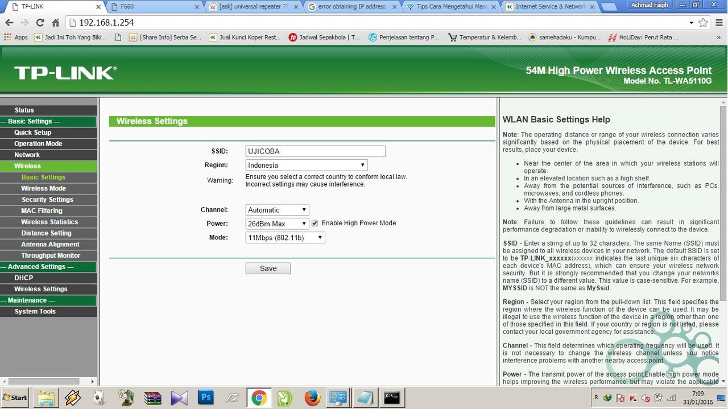Click the Save button
Image resolution: width=728 pixels, height=409 pixels.
(268, 268)
